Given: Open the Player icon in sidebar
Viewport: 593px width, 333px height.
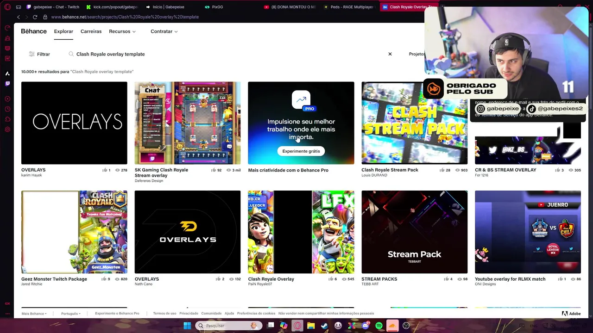Looking at the screenshot, I should pyautogui.click(x=7, y=99).
